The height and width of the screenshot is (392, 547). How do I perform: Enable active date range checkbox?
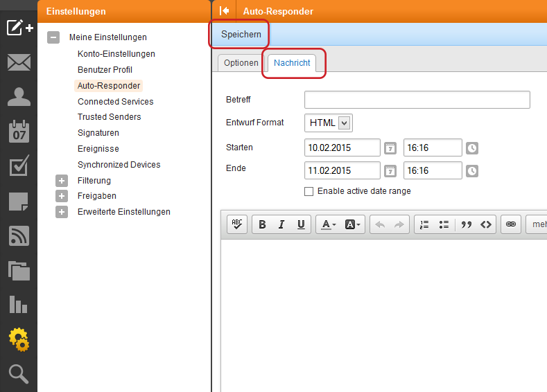click(309, 191)
